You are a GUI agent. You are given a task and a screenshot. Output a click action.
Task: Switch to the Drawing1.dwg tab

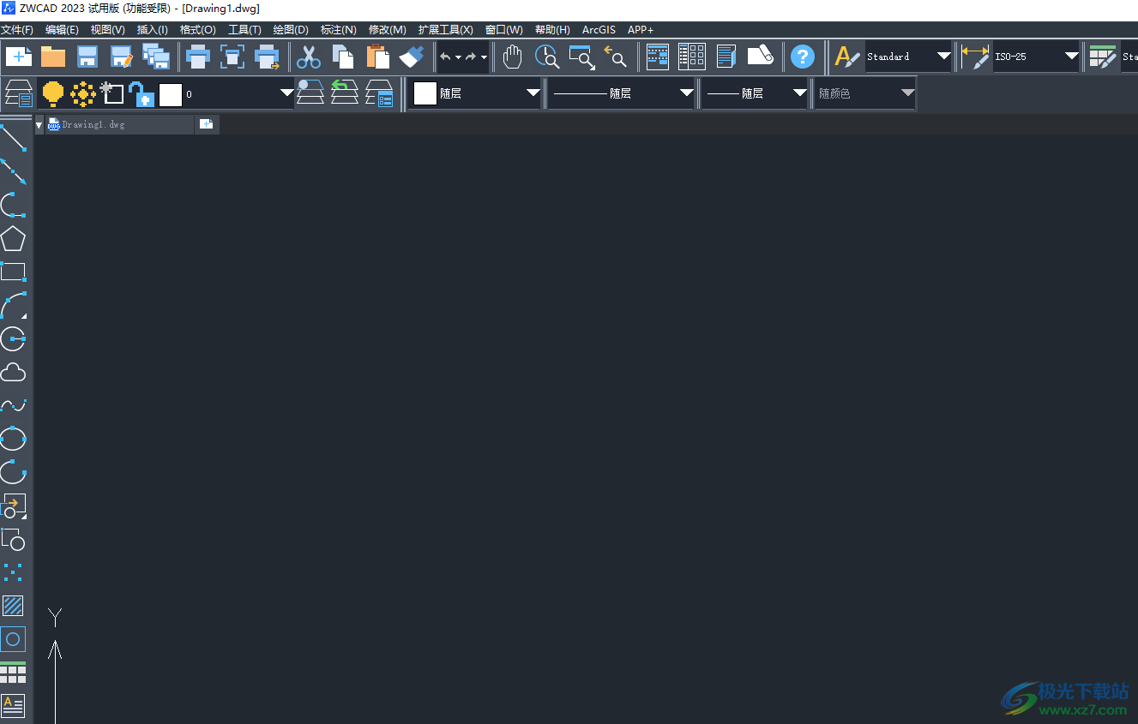pos(119,124)
